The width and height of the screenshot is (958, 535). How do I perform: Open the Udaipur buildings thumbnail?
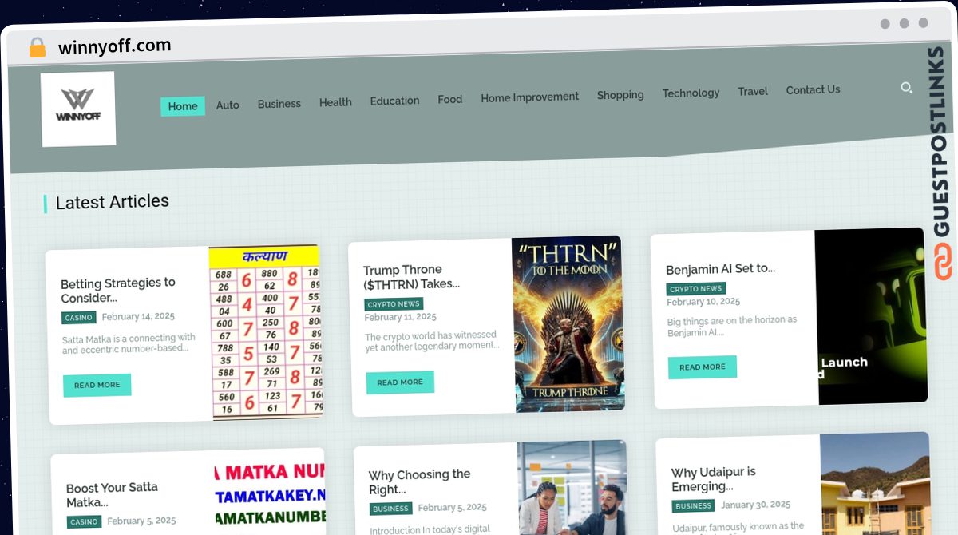[x=875, y=483]
